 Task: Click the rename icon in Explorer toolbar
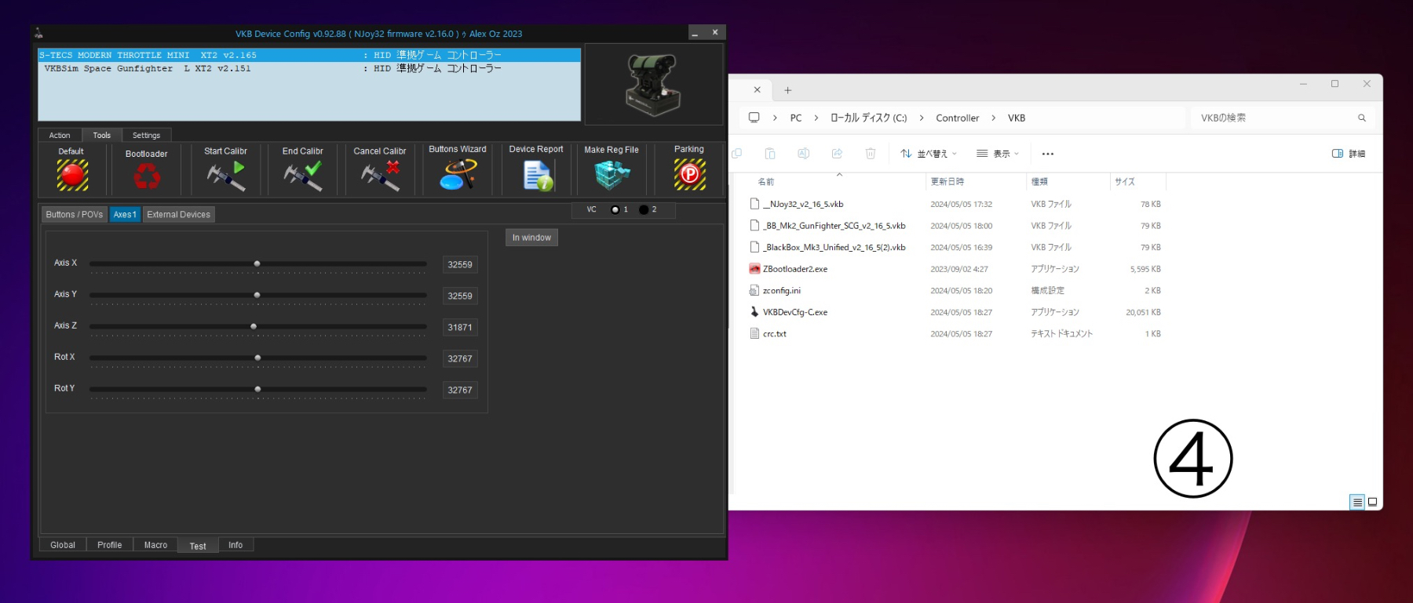coord(803,154)
